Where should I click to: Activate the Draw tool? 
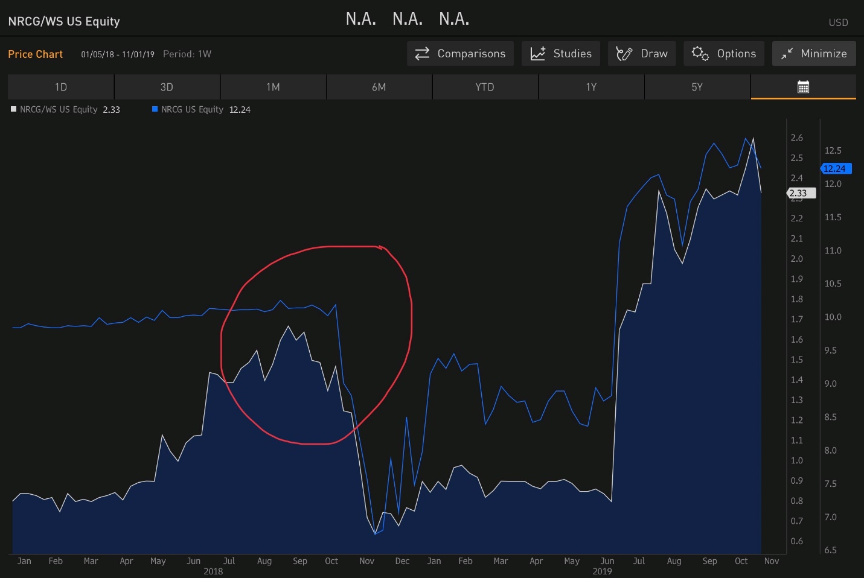642,54
